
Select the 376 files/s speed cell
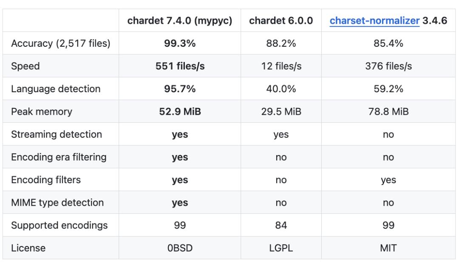click(388, 66)
